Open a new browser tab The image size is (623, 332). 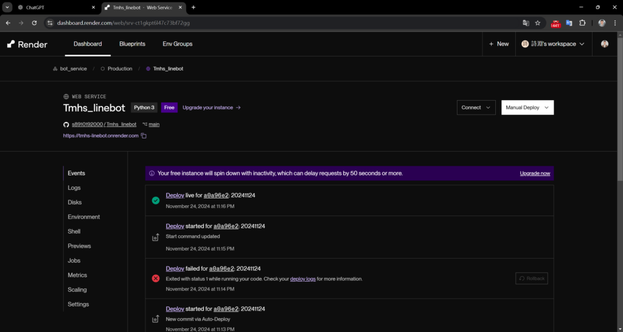(x=193, y=7)
